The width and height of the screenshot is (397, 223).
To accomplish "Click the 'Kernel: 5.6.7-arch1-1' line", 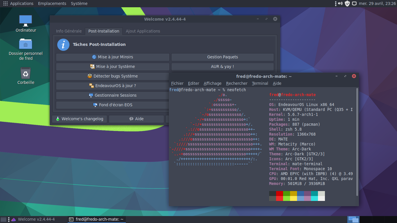I will point(294,114).
